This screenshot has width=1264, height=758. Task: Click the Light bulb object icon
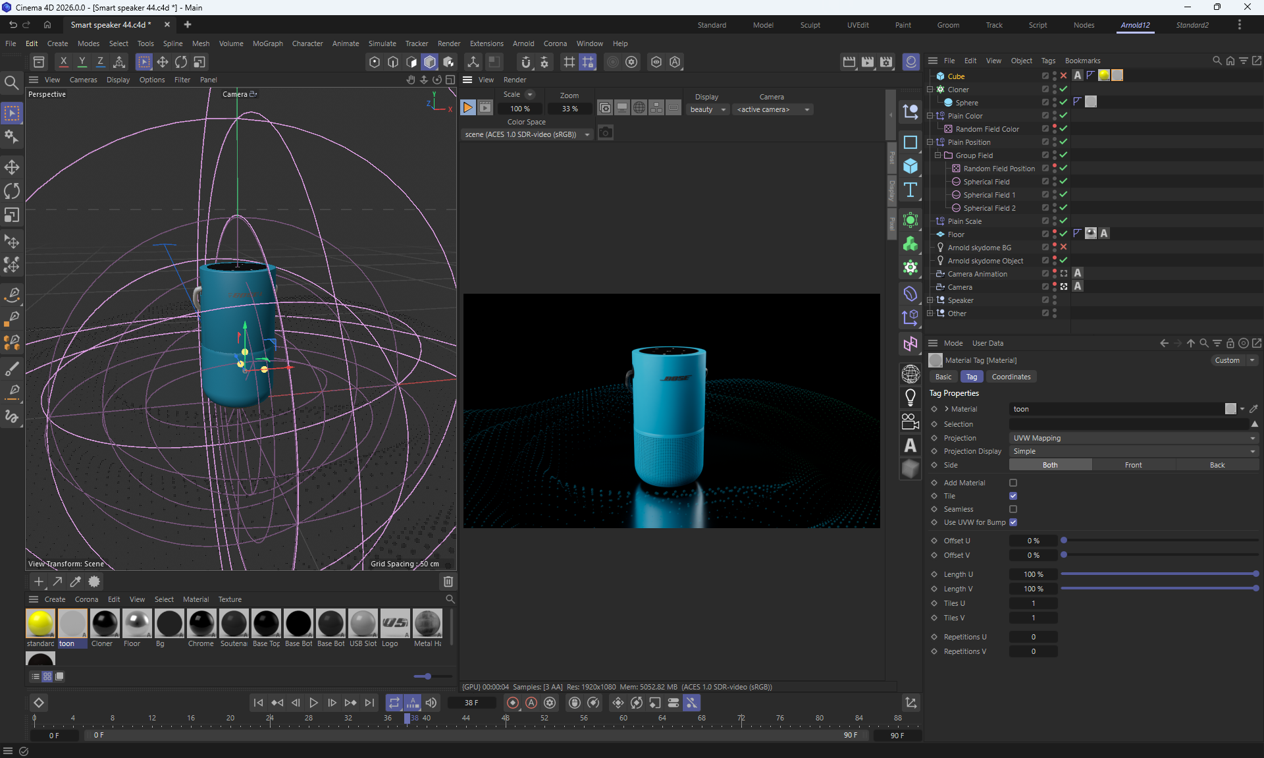click(x=910, y=397)
